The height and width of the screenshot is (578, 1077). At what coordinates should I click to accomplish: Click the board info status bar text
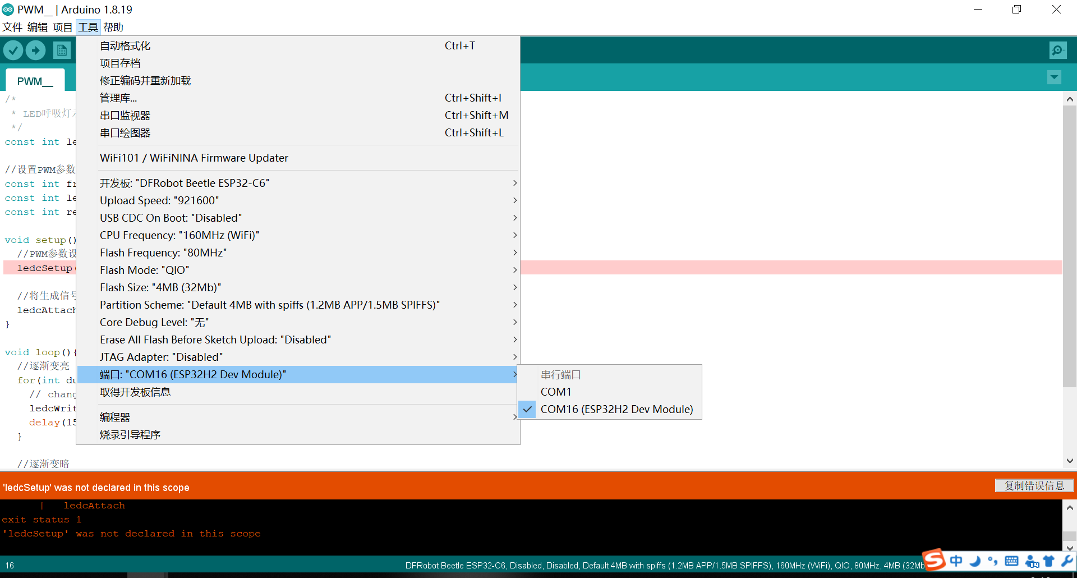click(665, 566)
